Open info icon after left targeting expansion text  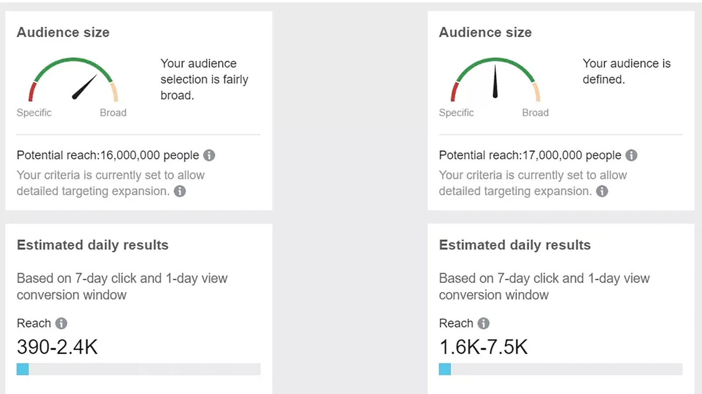click(x=180, y=191)
